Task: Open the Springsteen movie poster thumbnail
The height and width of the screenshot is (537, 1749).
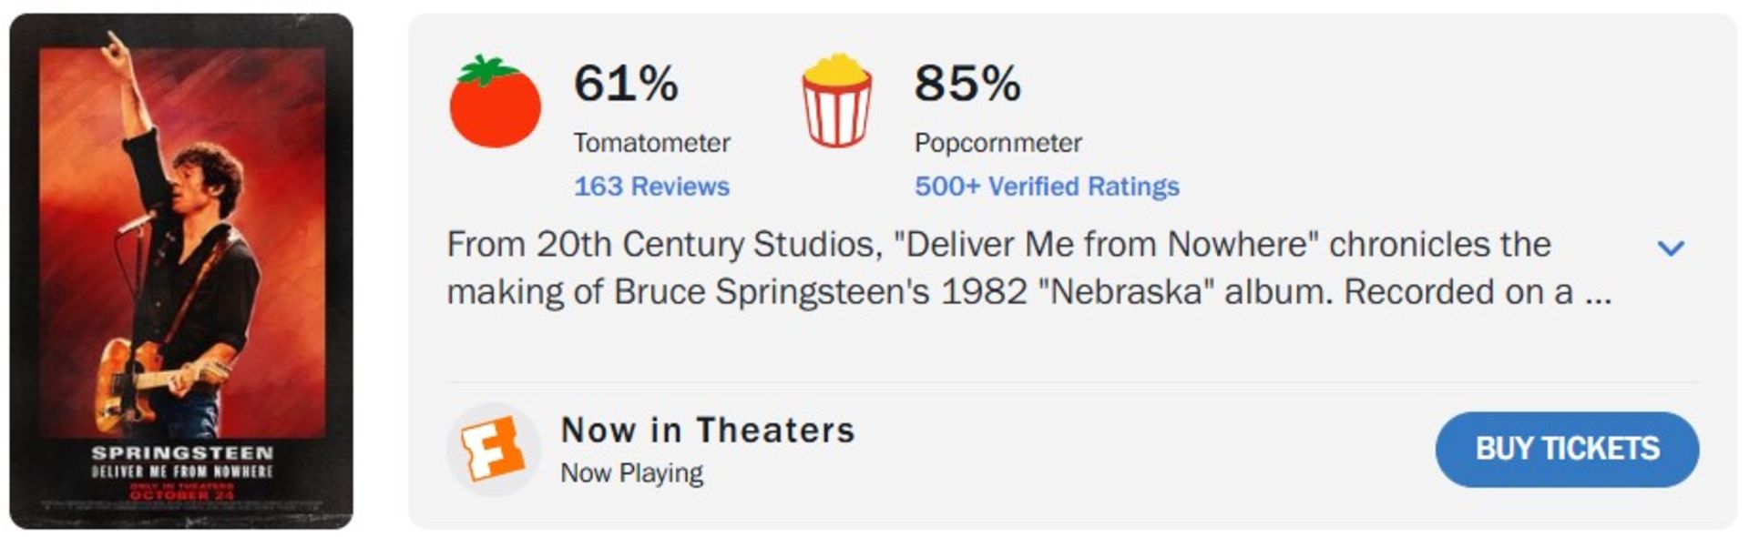Action: tap(181, 270)
